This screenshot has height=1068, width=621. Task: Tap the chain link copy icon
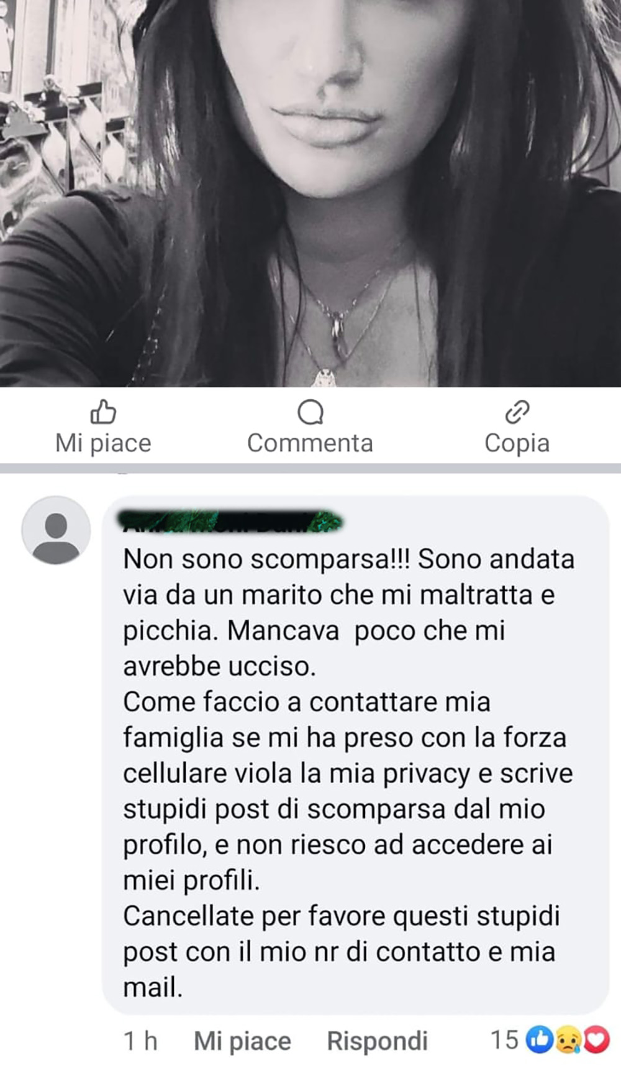pyautogui.click(x=517, y=412)
